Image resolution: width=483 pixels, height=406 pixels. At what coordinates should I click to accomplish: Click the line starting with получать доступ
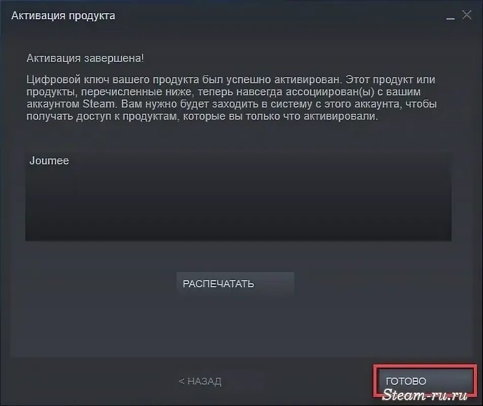(202, 116)
